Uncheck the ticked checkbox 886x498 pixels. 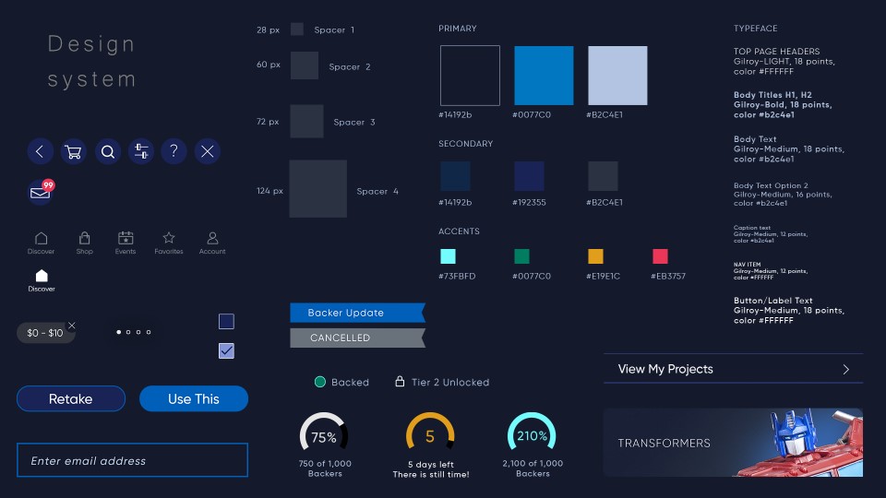pyautogui.click(x=226, y=350)
